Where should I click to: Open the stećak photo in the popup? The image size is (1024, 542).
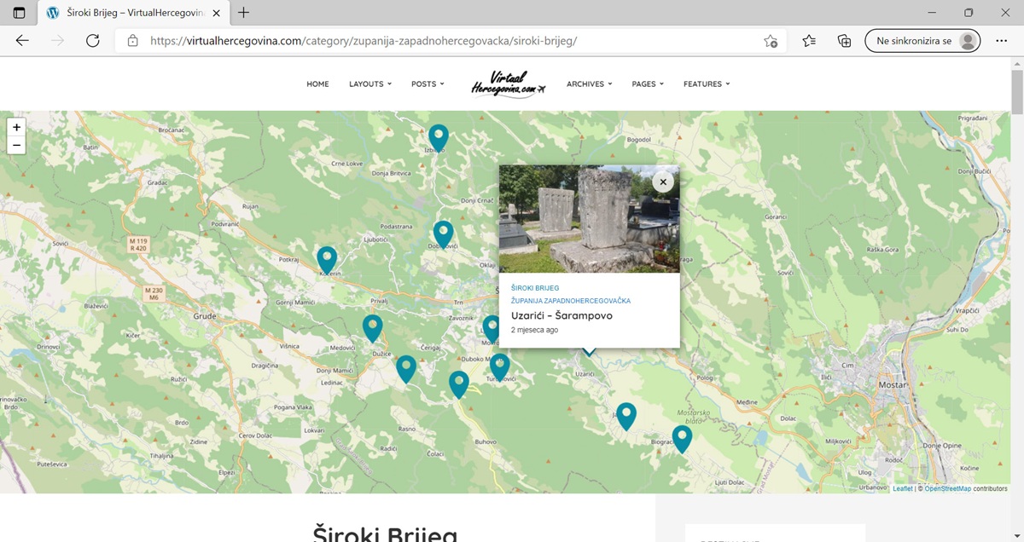click(x=590, y=219)
